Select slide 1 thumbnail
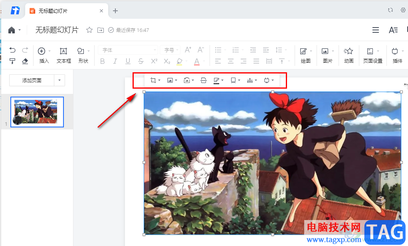Screen dimensions: 408x246 coord(37,112)
